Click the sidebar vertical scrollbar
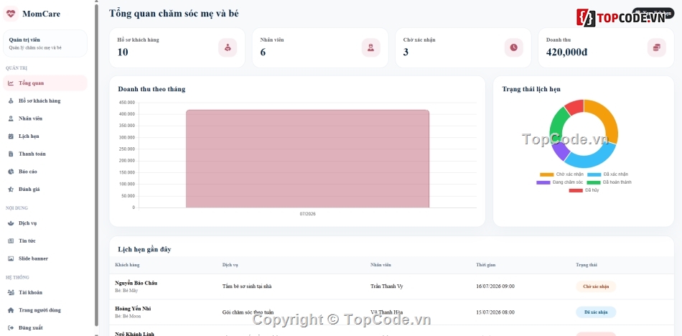This screenshot has height=336, width=682. click(97, 165)
